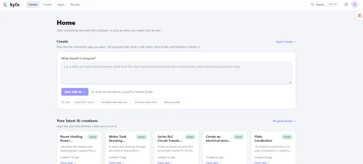The image size is (363, 164).
Task: Click 'Or write the Modelica yourself' text
Action: (122, 92)
